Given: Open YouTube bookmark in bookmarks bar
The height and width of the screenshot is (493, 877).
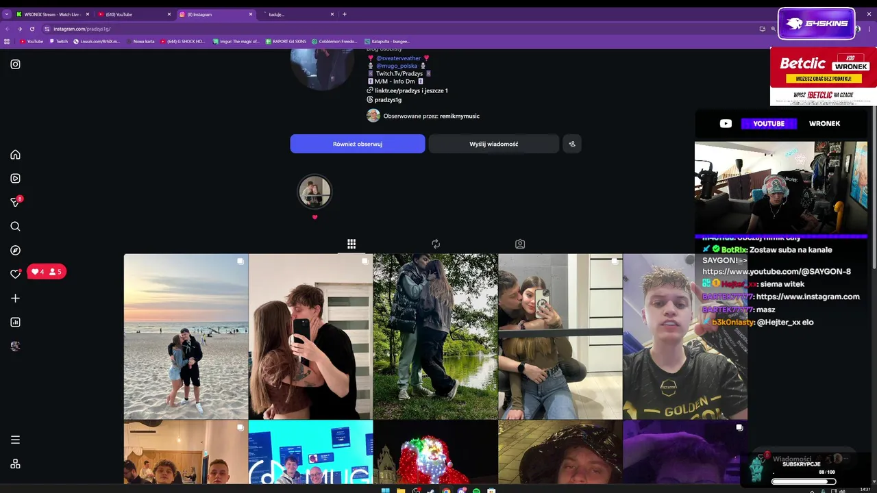Looking at the screenshot, I should (x=32, y=41).
